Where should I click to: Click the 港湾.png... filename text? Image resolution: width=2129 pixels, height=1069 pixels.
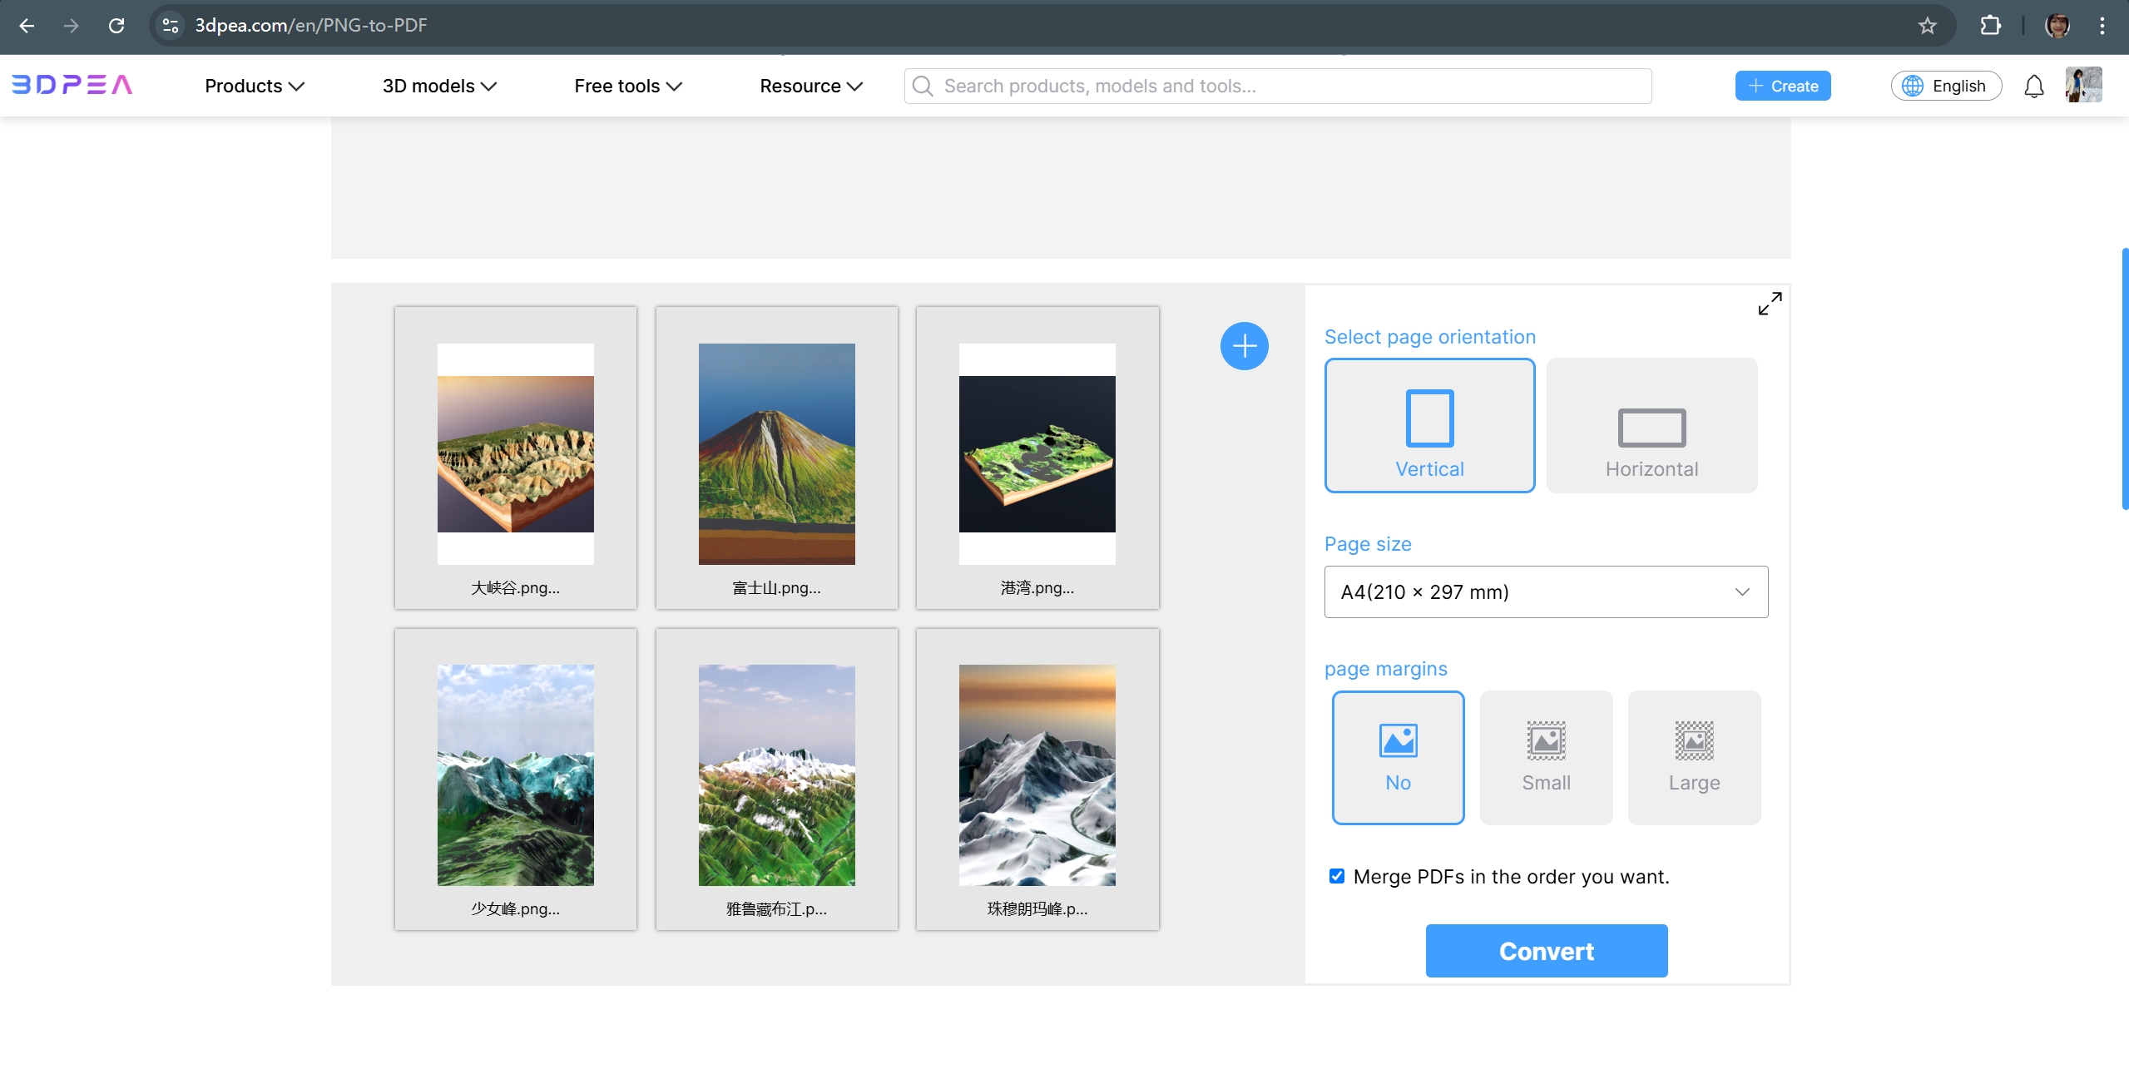click(x=1037, y=587)
